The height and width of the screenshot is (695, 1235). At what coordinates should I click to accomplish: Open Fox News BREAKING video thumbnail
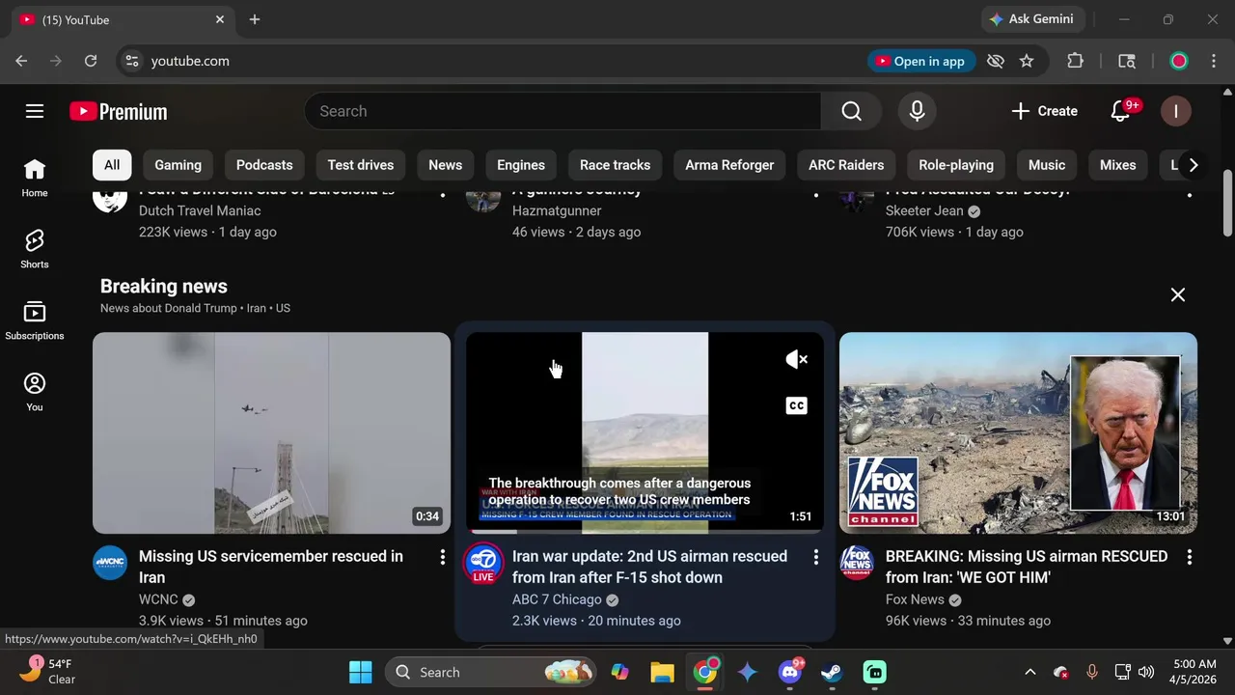click(1018, 432)
